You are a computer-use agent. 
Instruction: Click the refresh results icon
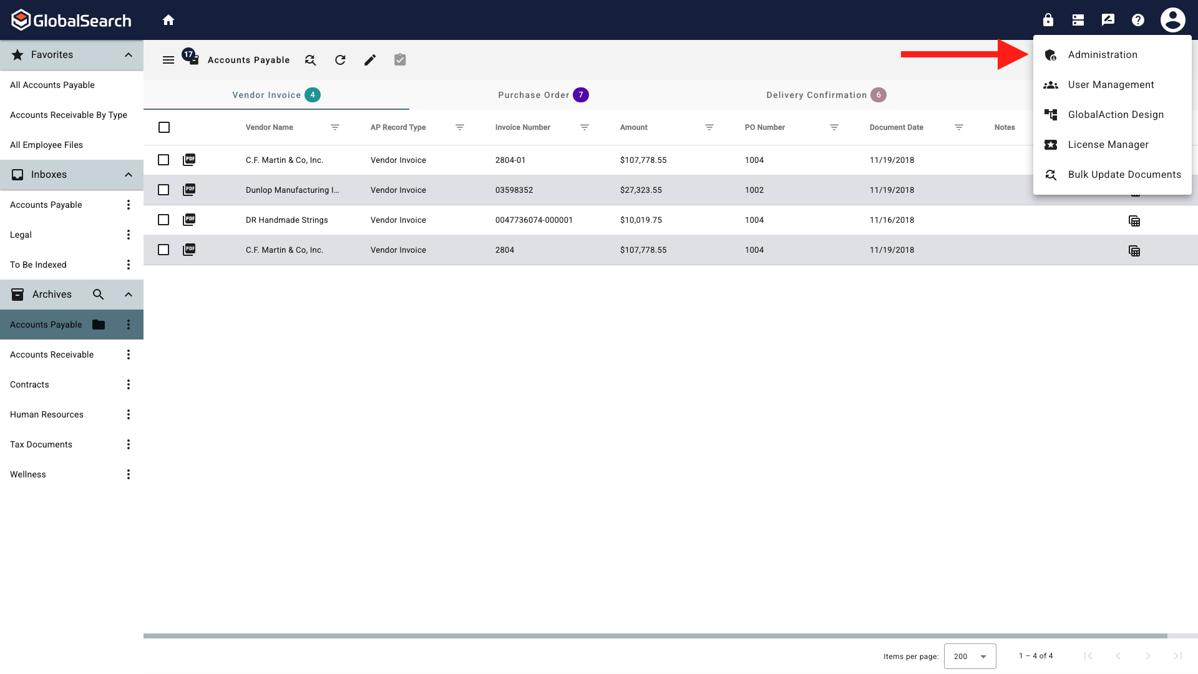click(340, 60)
